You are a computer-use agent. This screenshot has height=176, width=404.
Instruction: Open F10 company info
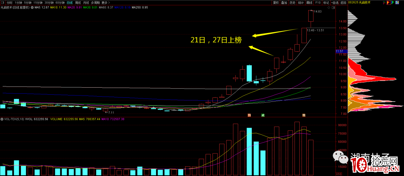[x=318, y=3]
